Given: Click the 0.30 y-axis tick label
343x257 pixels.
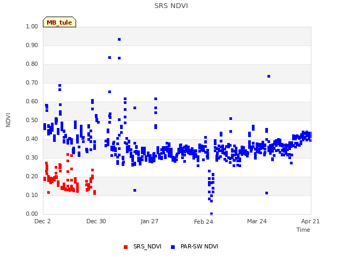Looking at the screenshot, I should [32, 158].
